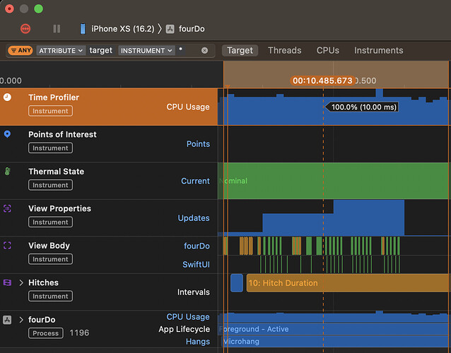
Task: Select the iPhone XS (16.2) device icon
Action: tap(83, 29)
